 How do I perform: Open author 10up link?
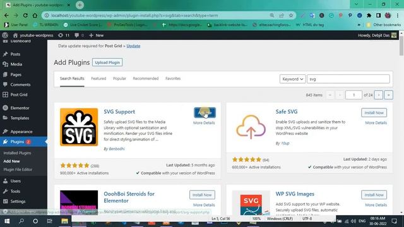tap(285, 143)
